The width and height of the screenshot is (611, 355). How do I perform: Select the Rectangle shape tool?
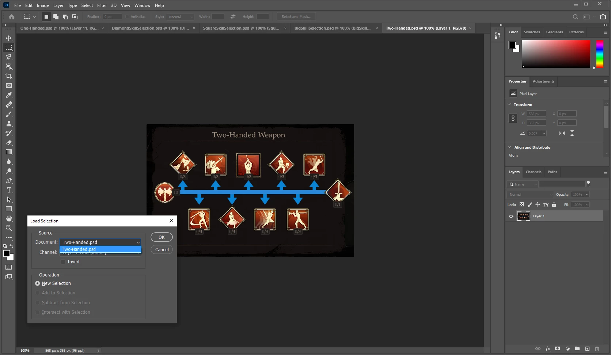point(9,209)
